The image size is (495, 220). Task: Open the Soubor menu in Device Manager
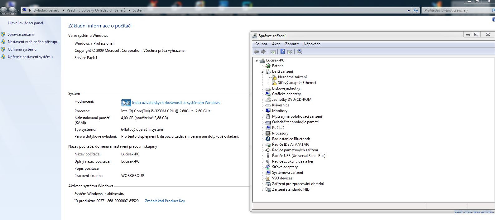(261, 44)
